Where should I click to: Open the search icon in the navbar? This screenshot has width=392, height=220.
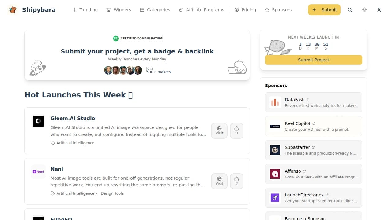[350, 10]
